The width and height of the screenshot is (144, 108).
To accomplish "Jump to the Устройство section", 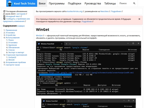I will [11, 35].
